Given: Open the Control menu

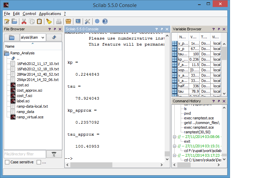Looking at the screenshot, I should [x=29, y=14].
